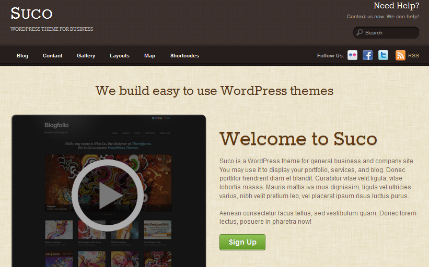This screenshot has height=267, width=429.
Task: Click 'We build easy to use WordPress themes' headline
Action: [x=214, y=91]
